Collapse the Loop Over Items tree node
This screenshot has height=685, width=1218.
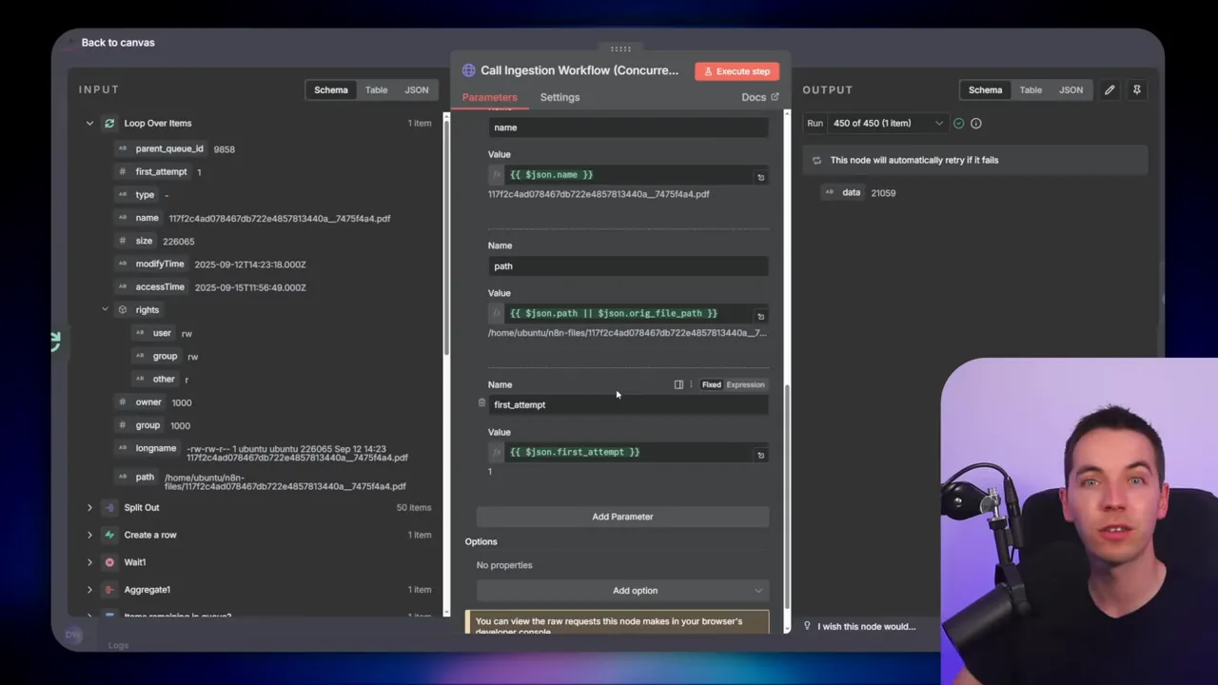pos(89,123)
